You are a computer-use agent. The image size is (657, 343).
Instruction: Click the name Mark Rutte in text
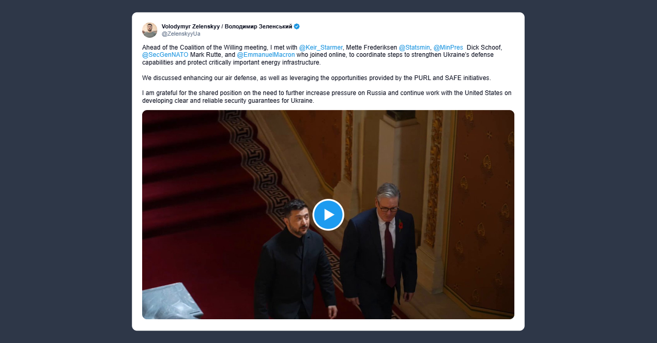pos(206,55)
